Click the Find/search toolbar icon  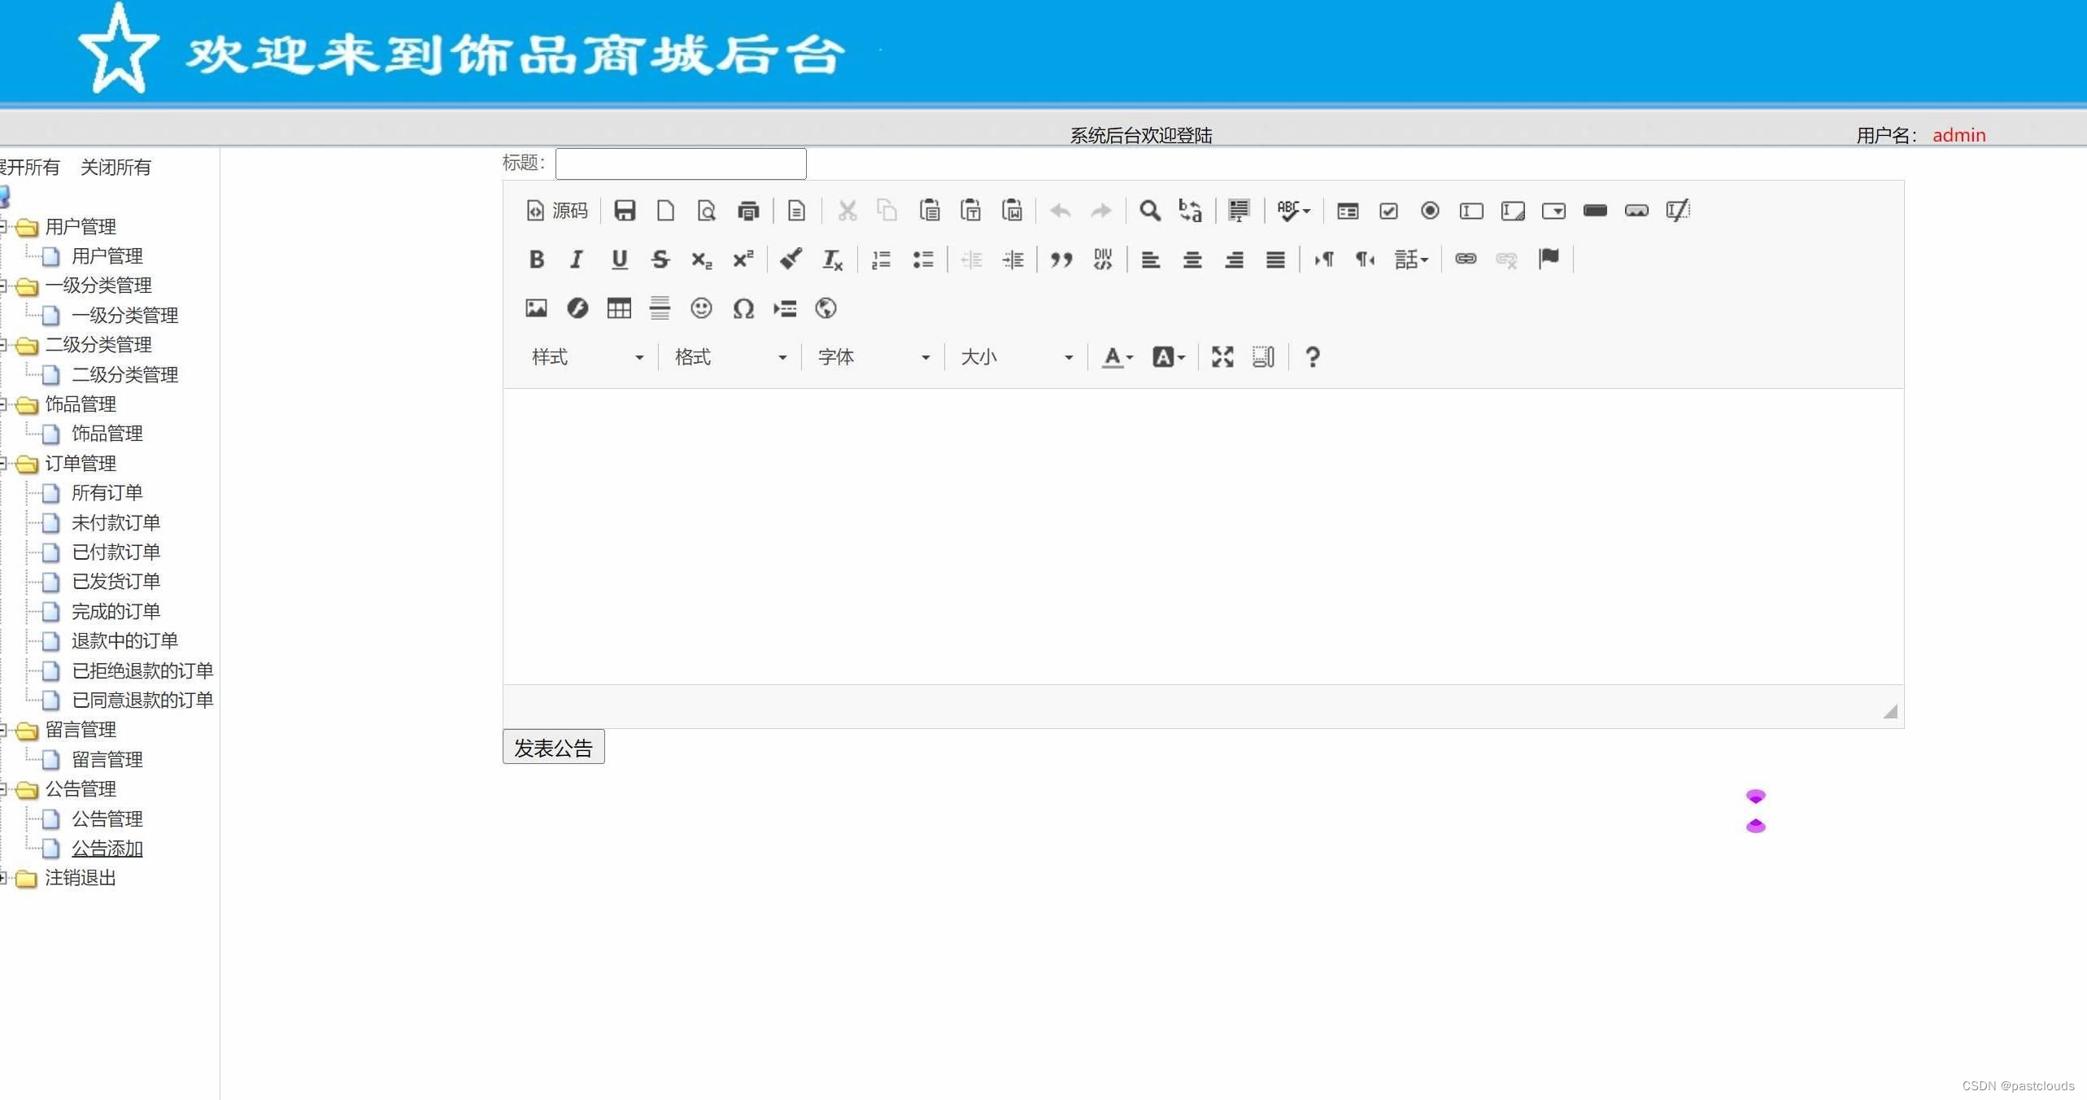click(1150, 210)
